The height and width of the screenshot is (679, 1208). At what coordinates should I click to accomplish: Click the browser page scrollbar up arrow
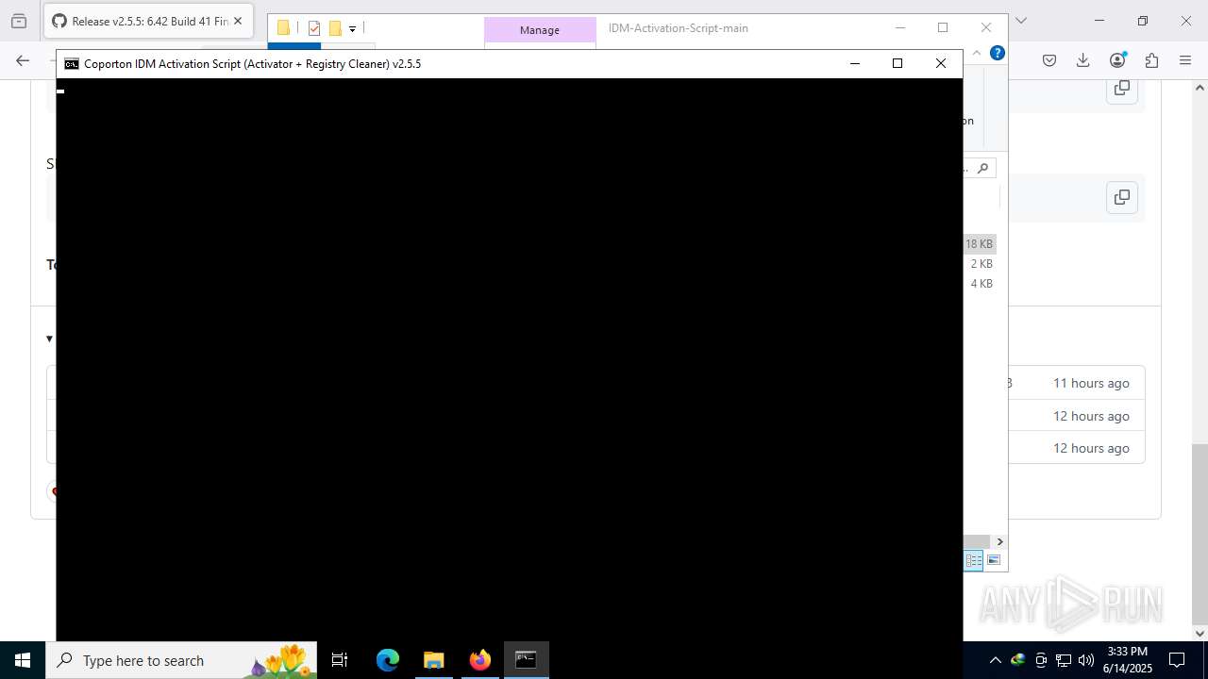click(1200, 88)
